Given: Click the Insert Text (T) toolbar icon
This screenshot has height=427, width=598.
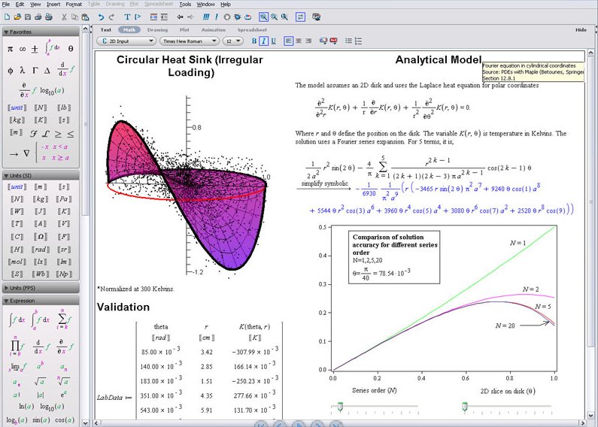Looking at the screenshot, I should click(126, 16).
